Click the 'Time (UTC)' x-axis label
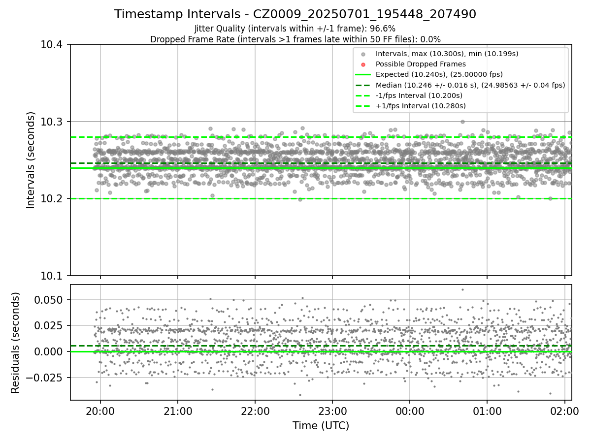This screenshot has width=591, height=443. coord(321,425)
